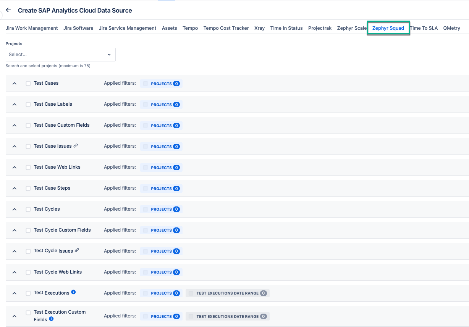Click Projects filter badge in Test Cycles row
The height and width of the screenshot is (327, 469).
(161, 209)
